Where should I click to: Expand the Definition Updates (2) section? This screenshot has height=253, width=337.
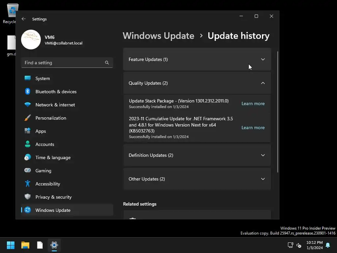[x=197, y=155]
